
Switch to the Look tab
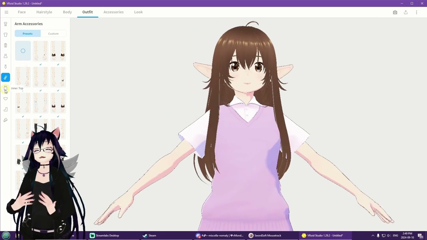(138, 12)
